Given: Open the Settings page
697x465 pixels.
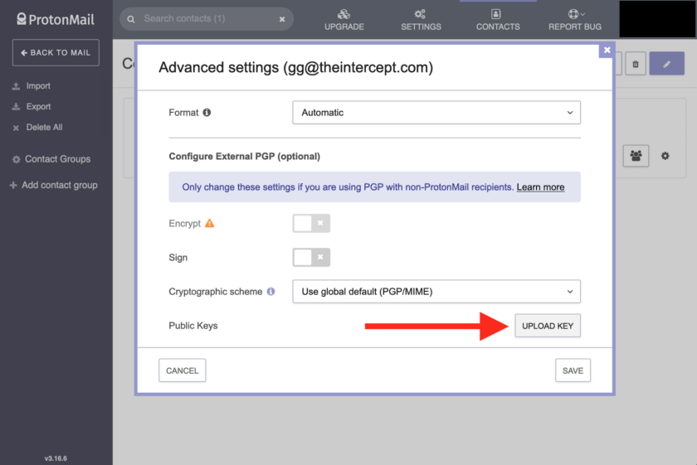Looking at the screenshot, I should [x=421, y=20].
